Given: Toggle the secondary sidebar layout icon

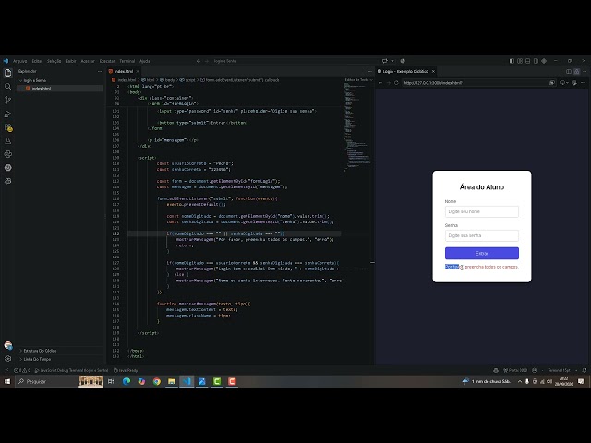Looking at the screenshot, I should tap(536, 61).
